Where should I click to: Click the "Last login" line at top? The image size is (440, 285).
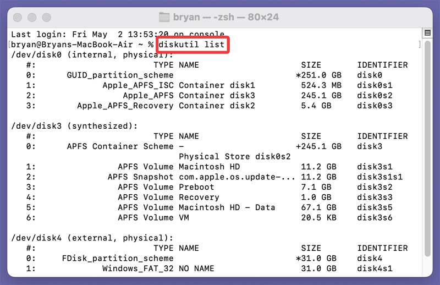pyautogui.click(x=118, y=34)
